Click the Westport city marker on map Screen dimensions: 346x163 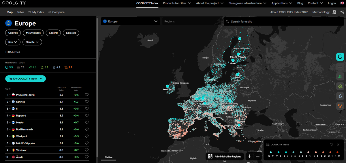point(168,86)
